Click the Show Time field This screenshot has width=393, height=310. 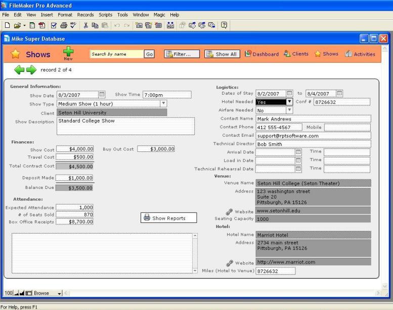pyautogui.click(x=167, y=95)
